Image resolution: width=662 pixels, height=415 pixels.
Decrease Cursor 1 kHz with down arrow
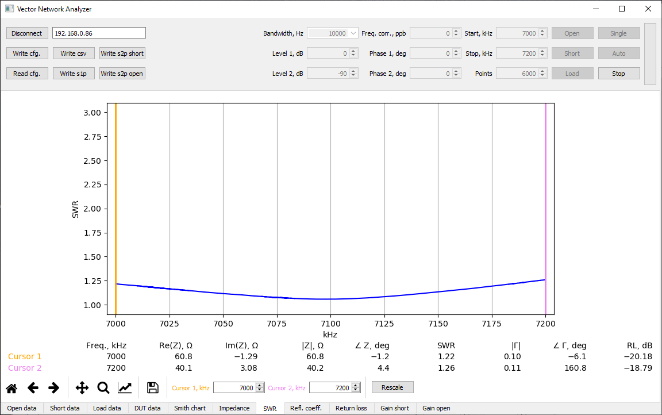pos(260,390)
